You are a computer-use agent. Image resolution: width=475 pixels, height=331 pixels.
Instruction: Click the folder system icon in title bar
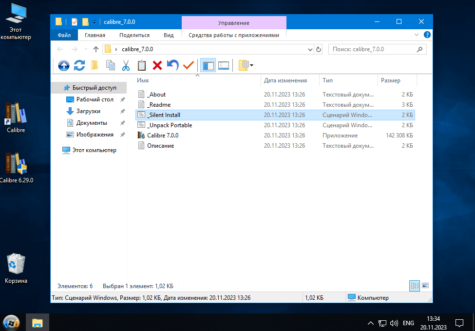coord(58,22)
